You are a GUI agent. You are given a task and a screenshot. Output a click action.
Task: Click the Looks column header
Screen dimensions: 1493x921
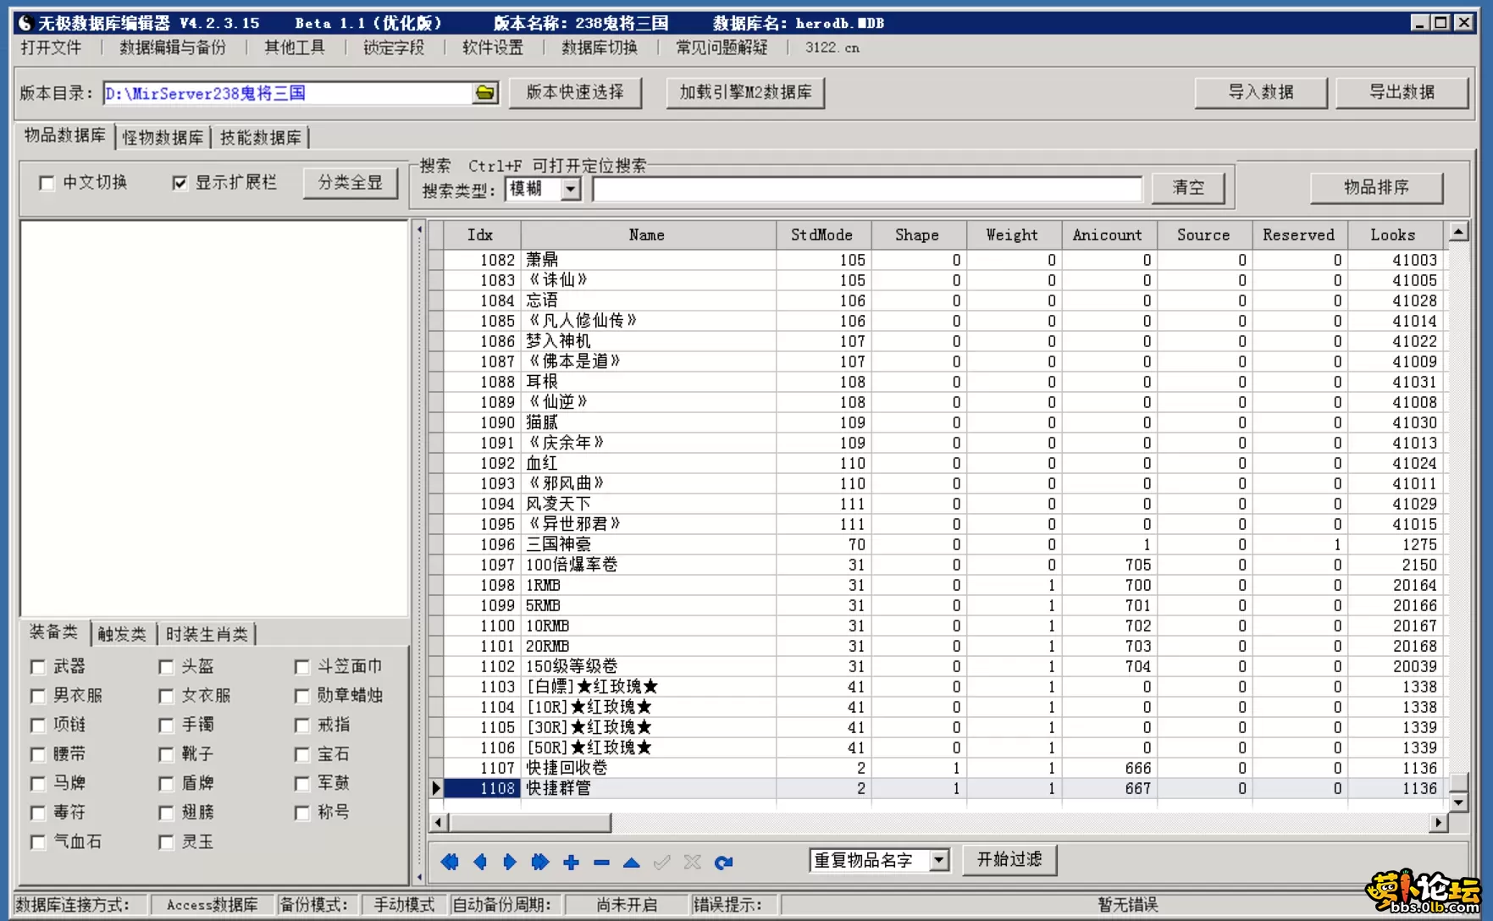click(x=1393, y=235)
